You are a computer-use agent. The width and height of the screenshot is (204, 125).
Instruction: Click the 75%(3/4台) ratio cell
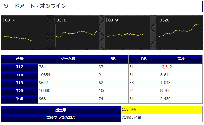click(161, 118)
